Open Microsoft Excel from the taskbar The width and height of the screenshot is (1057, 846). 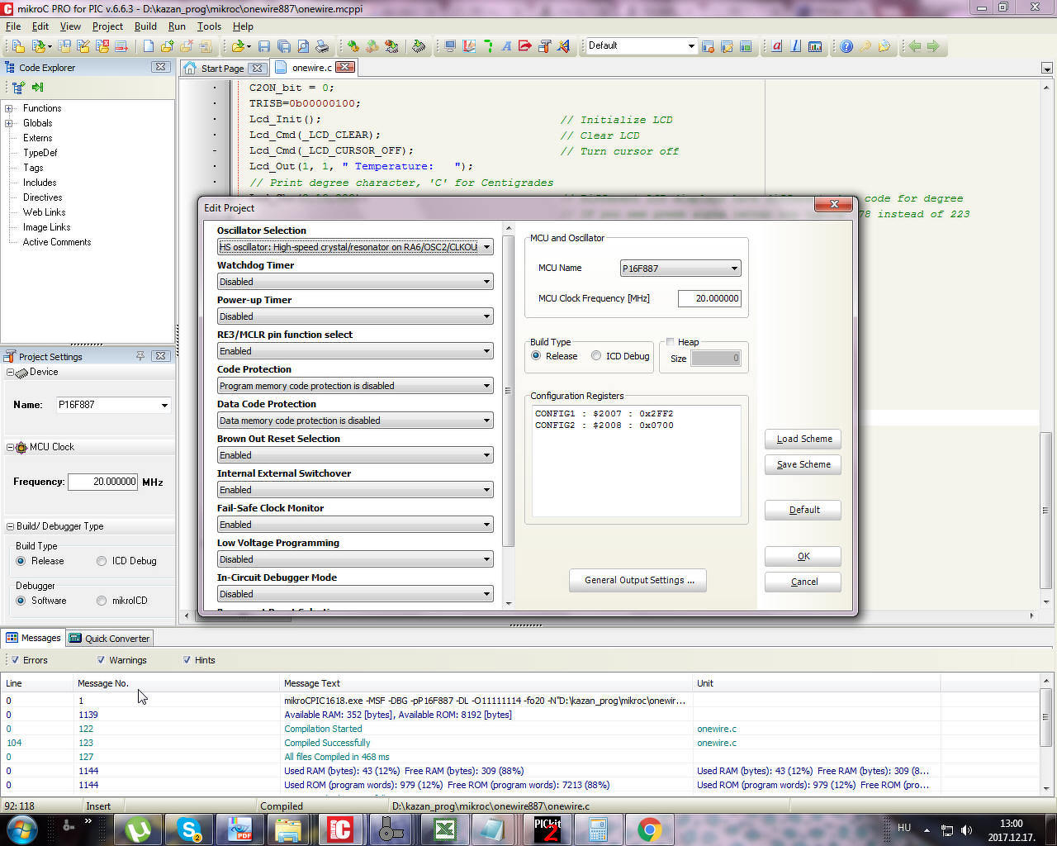coord(445,829)
